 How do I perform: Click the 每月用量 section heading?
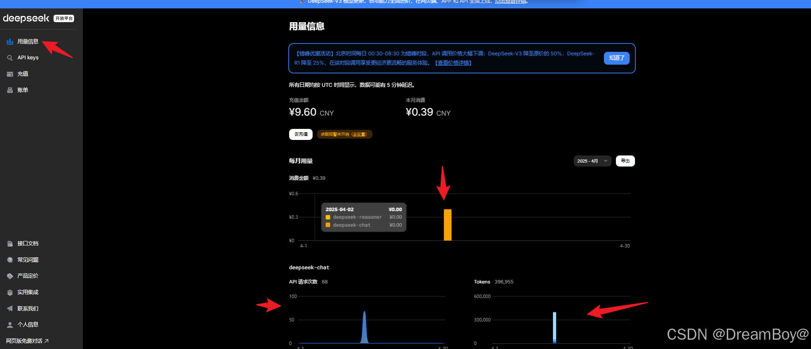pos(301,161)
